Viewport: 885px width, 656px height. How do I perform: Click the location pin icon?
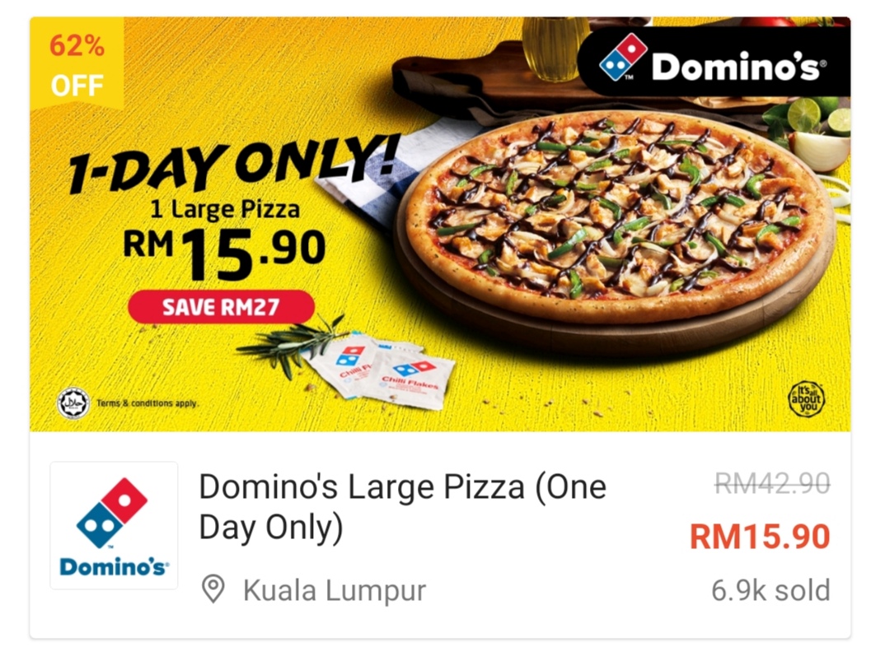[213, 589]
